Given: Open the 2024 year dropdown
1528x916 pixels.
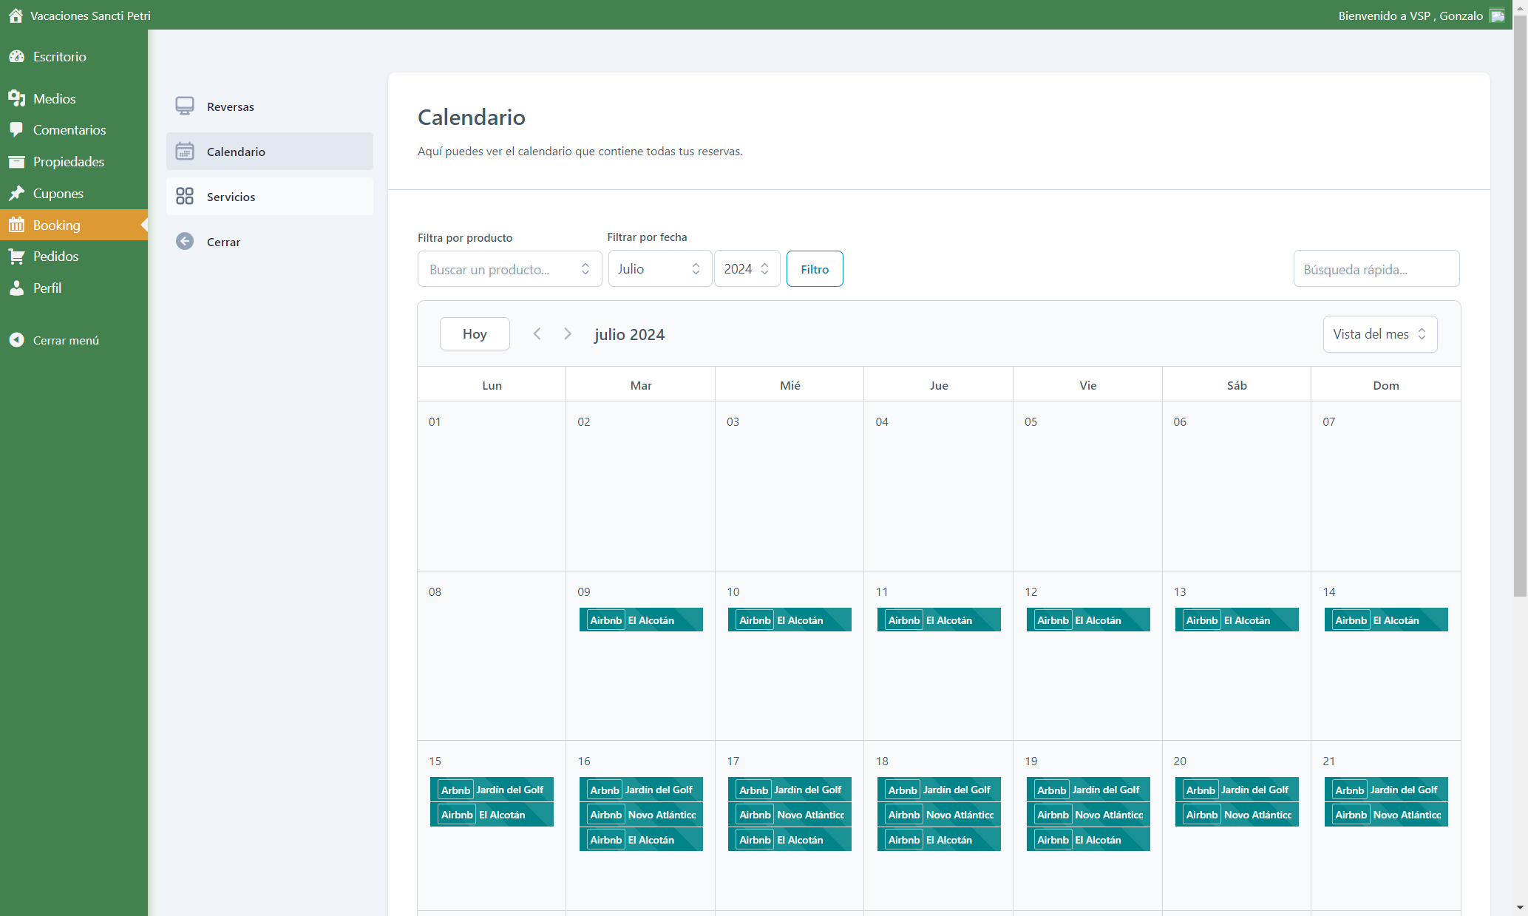Looking at the screenshot, I should (x=747, y=269).
